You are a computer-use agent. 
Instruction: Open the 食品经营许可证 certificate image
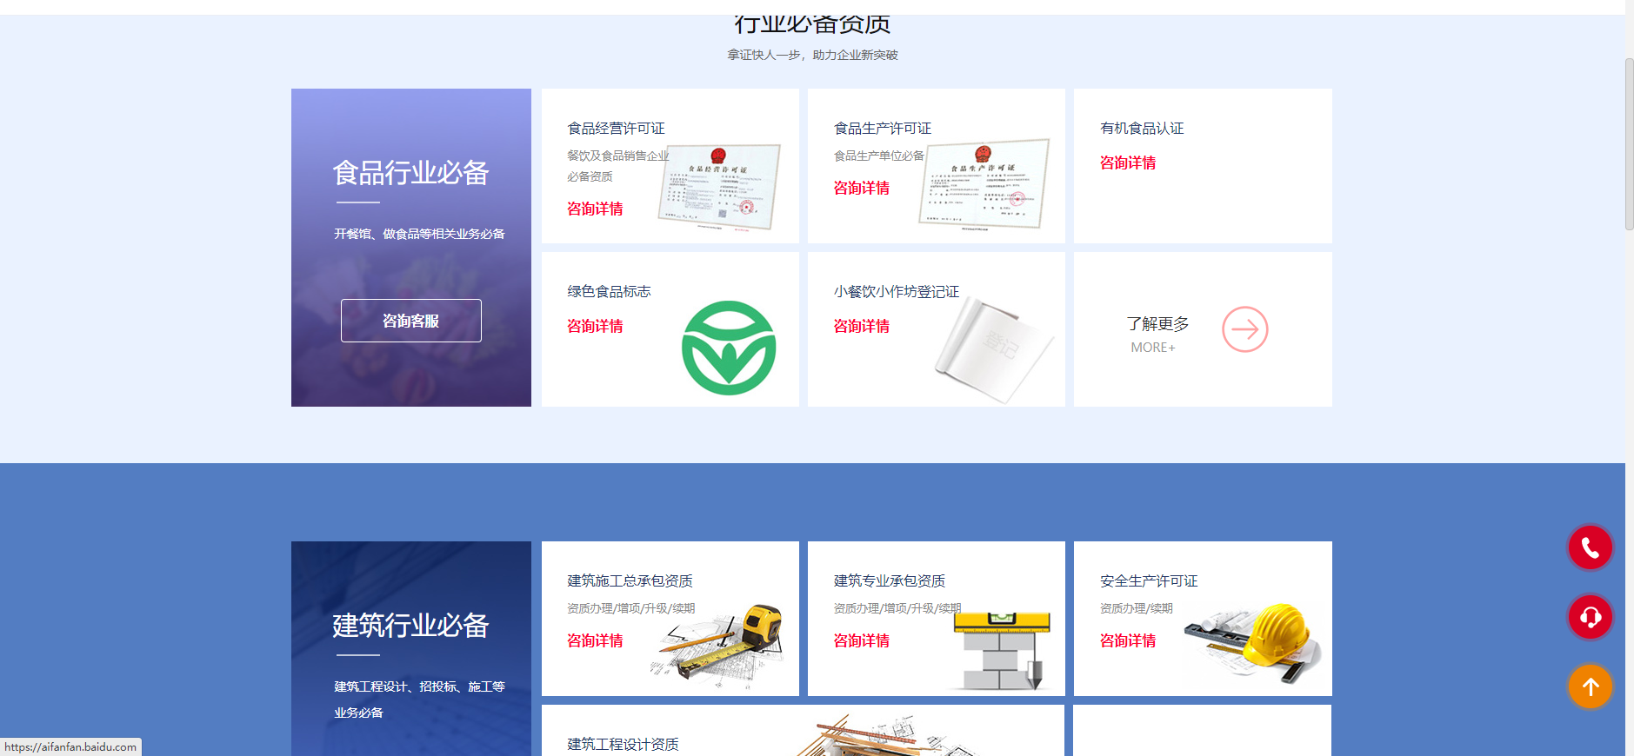click(719, 189)
